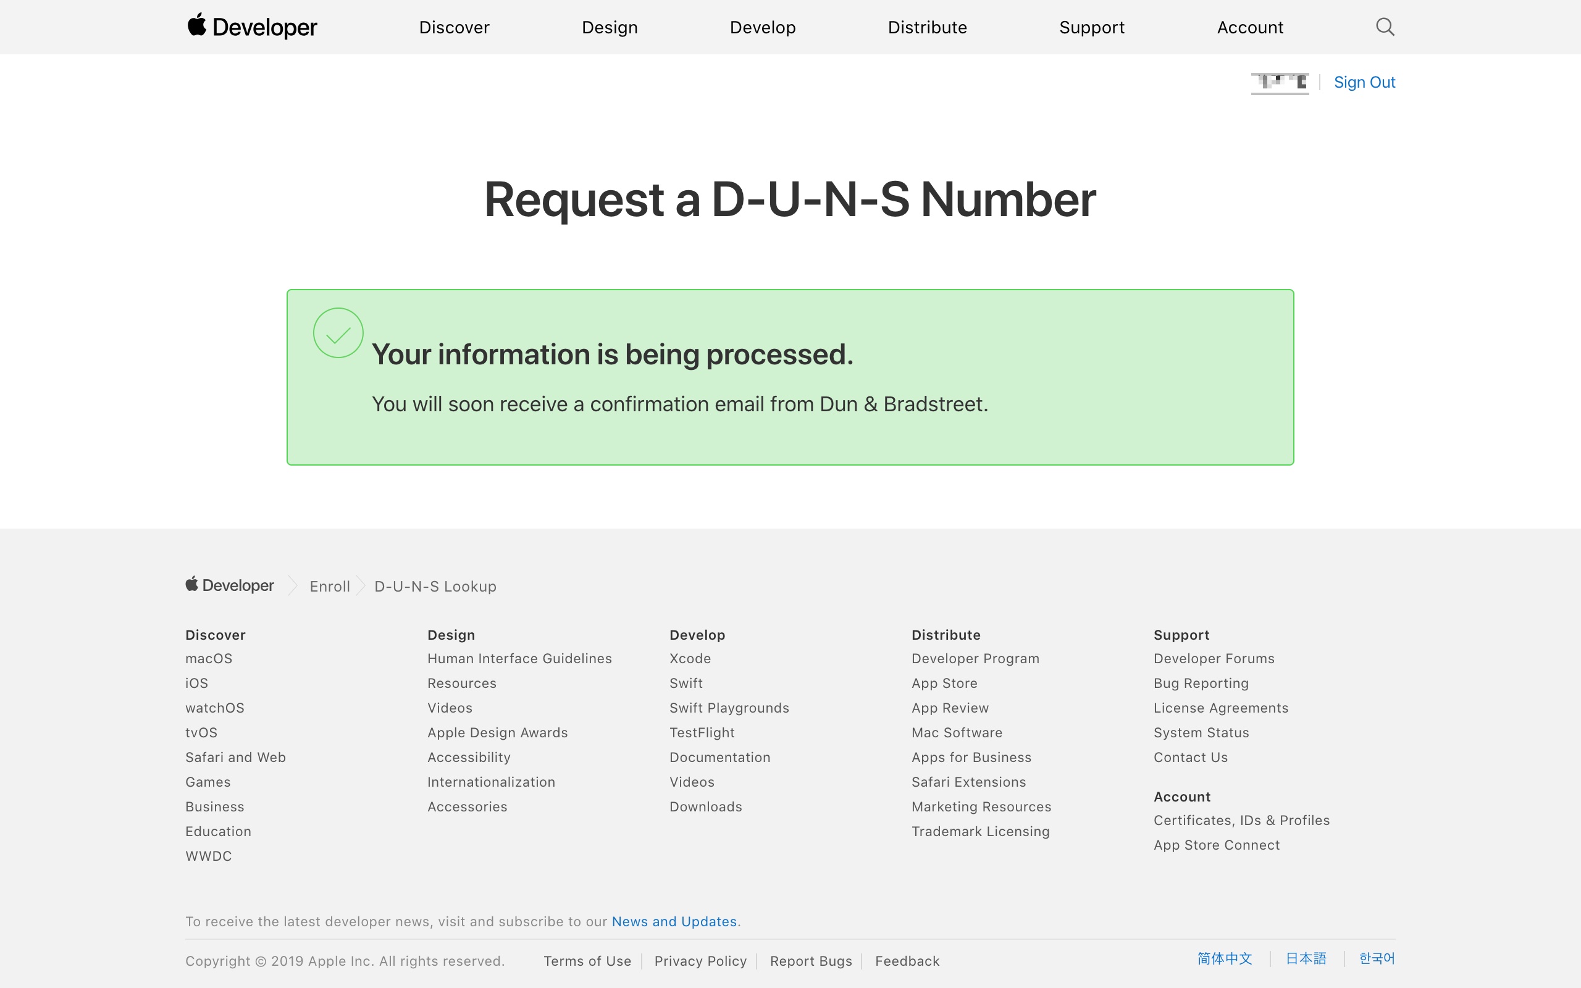The height and width of the screenshot is (988, 1581).
Task: Open D-U-N-S Lookup breadcrumb
Action: pyautogui.click(x=435, y=586)
